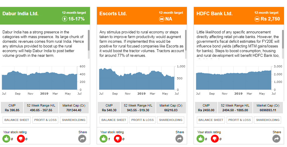The image size is (287, 147).
Task: Click the HDFC Bank description scrollbar
Action: tap(283, 44)
